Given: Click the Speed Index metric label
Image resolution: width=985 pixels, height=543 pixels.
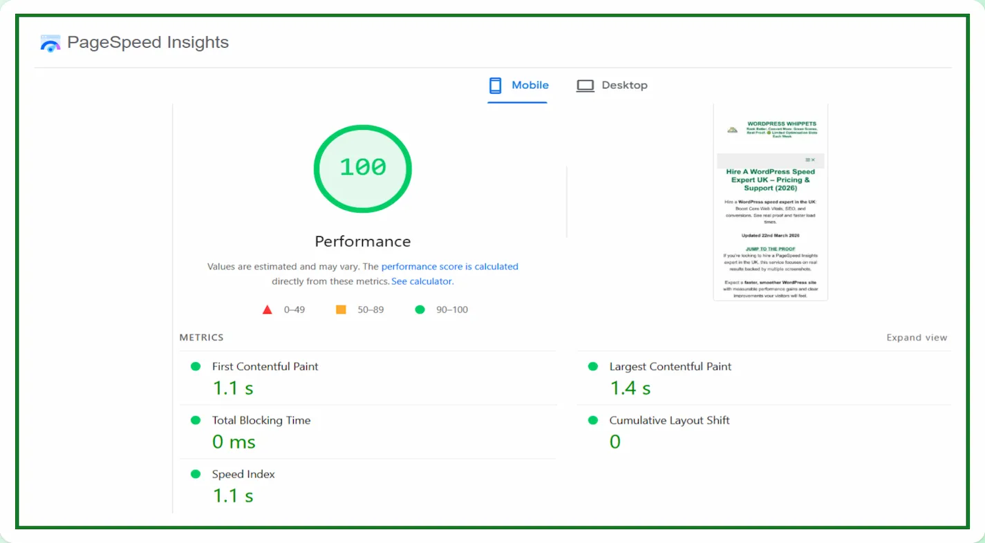Looking at the screenshot, I should coord(243,474).
